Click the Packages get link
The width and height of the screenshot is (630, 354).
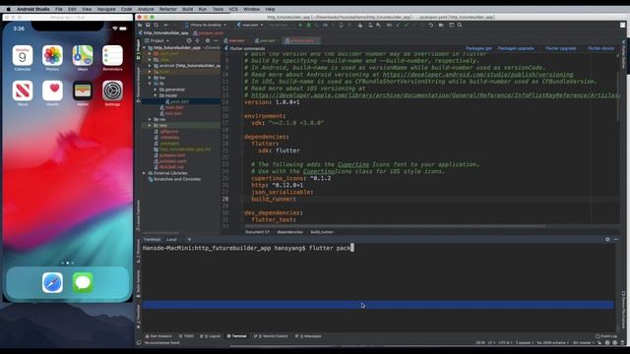(478, 48)
